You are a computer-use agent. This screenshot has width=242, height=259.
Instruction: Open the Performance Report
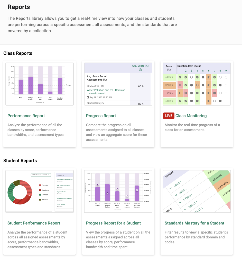pyautogui.click(x=26, y=116)
